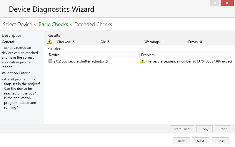Select the L&U secure shutter actuator row
This screenshot has width=235, height=147.
click(x=140, y=61)
